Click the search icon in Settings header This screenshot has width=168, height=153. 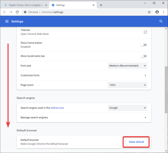click(161, 21)
